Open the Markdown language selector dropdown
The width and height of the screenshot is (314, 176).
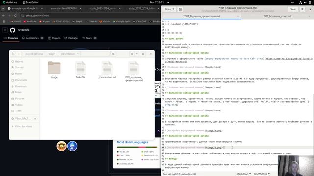coord(244,174)
